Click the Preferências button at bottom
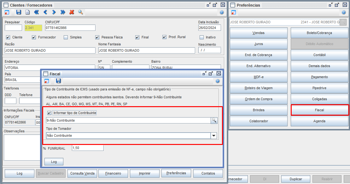This screenshot has width=350, height=184. [x=176, y=173]
